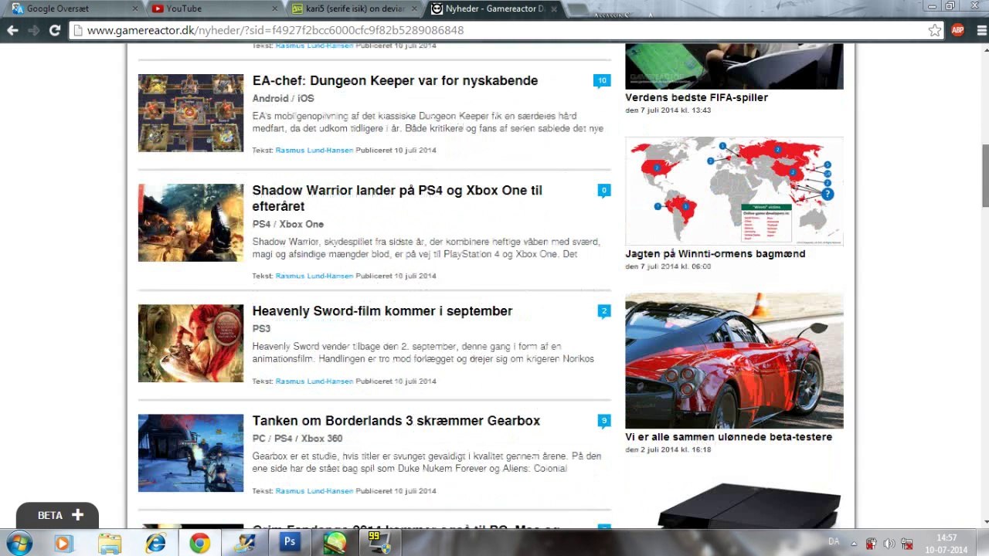Select 'PC / PS4 / Xbox 360' platform label

click(297, 439)
